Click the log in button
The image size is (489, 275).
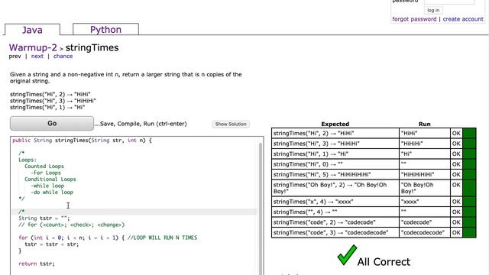(x=433, y=10)
